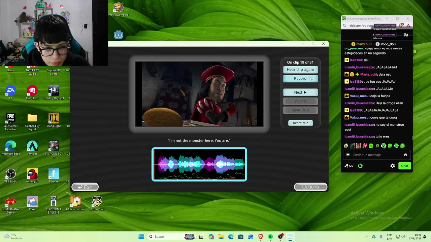Replay audio with Hear clip again

[300, 70]
